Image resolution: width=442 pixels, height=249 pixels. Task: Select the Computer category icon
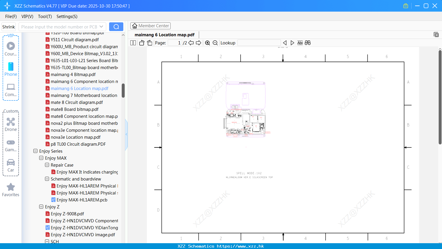pos(11,90)
